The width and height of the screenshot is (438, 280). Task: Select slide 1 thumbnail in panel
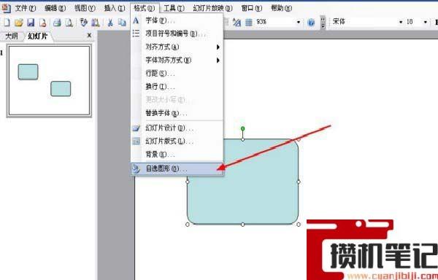click(x=49, y=81)
